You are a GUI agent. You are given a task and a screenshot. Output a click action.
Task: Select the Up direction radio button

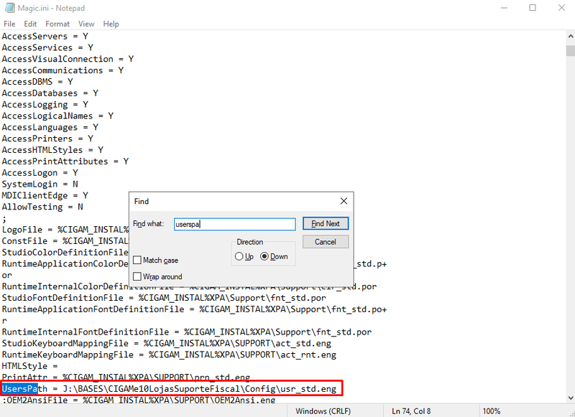pyautogui.click(x=239, y=257)
